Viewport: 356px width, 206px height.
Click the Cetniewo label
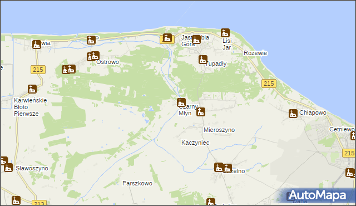click(342, 129)
